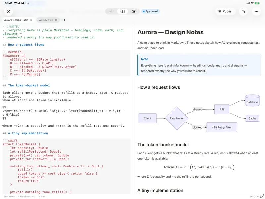Switch to preview mode with eye icon
This screenshot has width=265, height=199.
[x=134, y=11]
